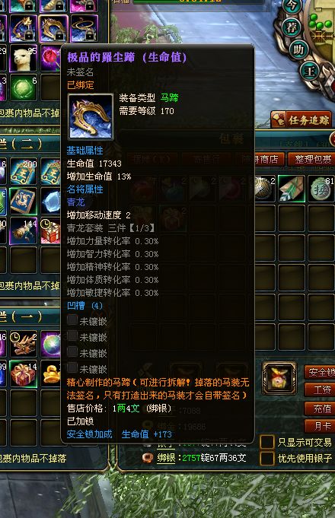Click the green orb item icon
Screen dimensions: 335x518
(x=23, y=87)
